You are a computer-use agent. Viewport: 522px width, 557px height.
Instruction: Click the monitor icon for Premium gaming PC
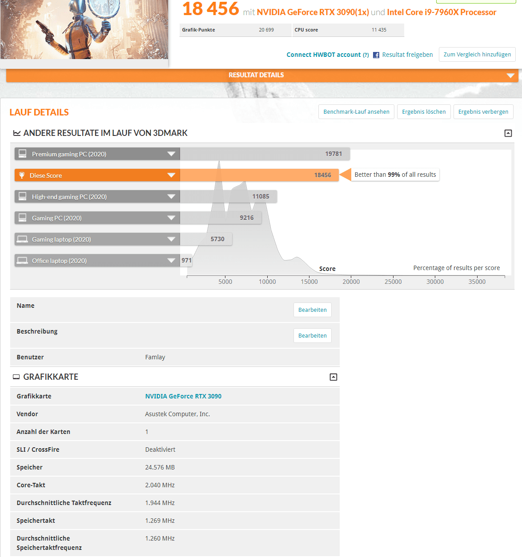tap(22, 154)
